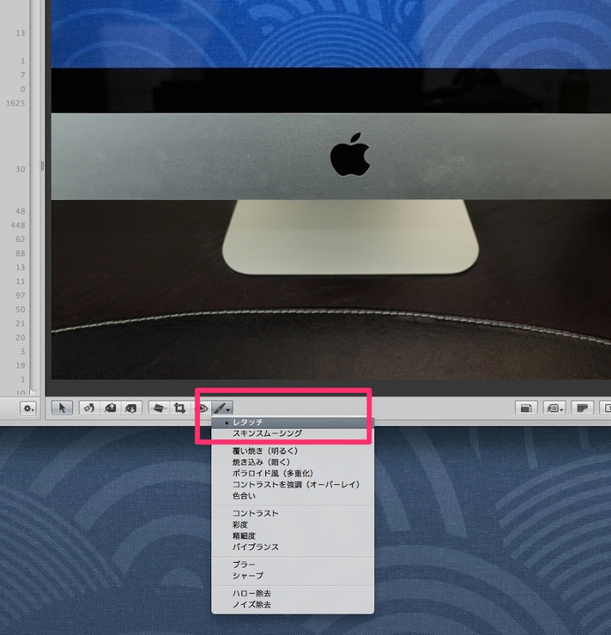Select ブラー from the brush menu
The image size is (611, 635).
[x=292, y=564]
